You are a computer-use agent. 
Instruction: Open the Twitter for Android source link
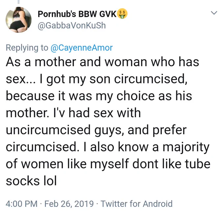coord(137,203)
